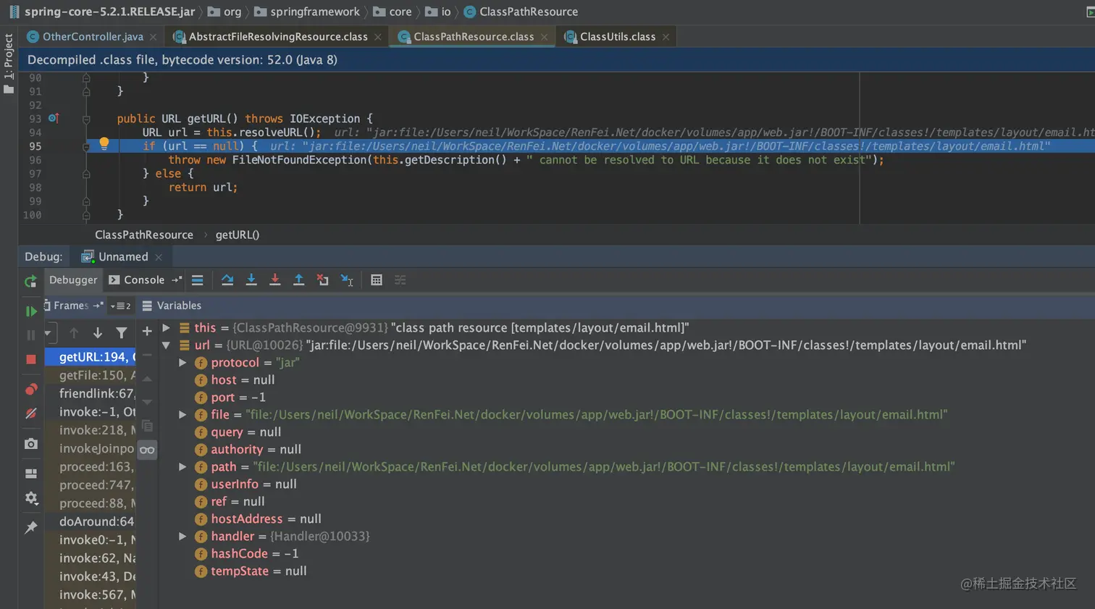
Task: Force Step Into using the red down arrow
Action: [275, 280]
